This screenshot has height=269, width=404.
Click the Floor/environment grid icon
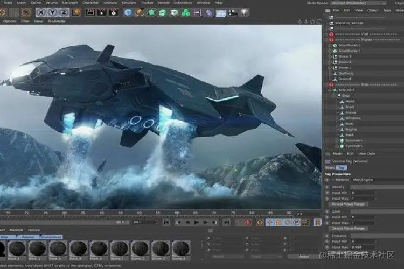221,12
